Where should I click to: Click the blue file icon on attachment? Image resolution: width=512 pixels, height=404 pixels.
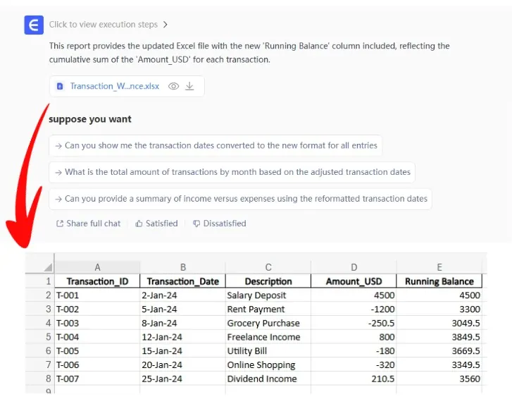point(60,86)
